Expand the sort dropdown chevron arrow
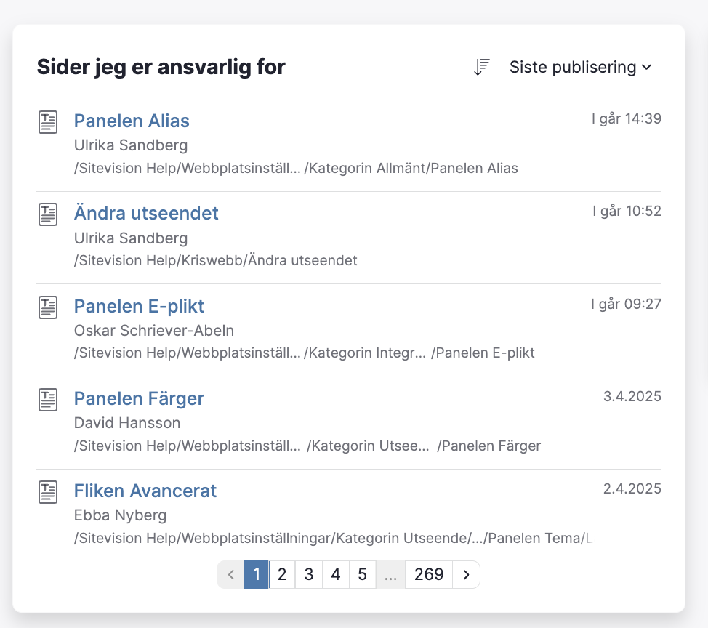Viewport: 708px width, 628px height. click(x=647, y=68)
